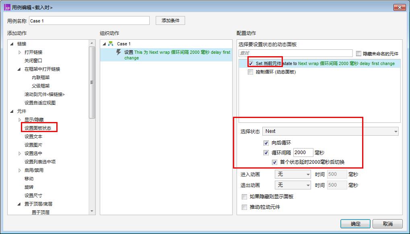Open the 进入动画 dropdown
This screenshot has width=410, height=234.
point(293,174)
